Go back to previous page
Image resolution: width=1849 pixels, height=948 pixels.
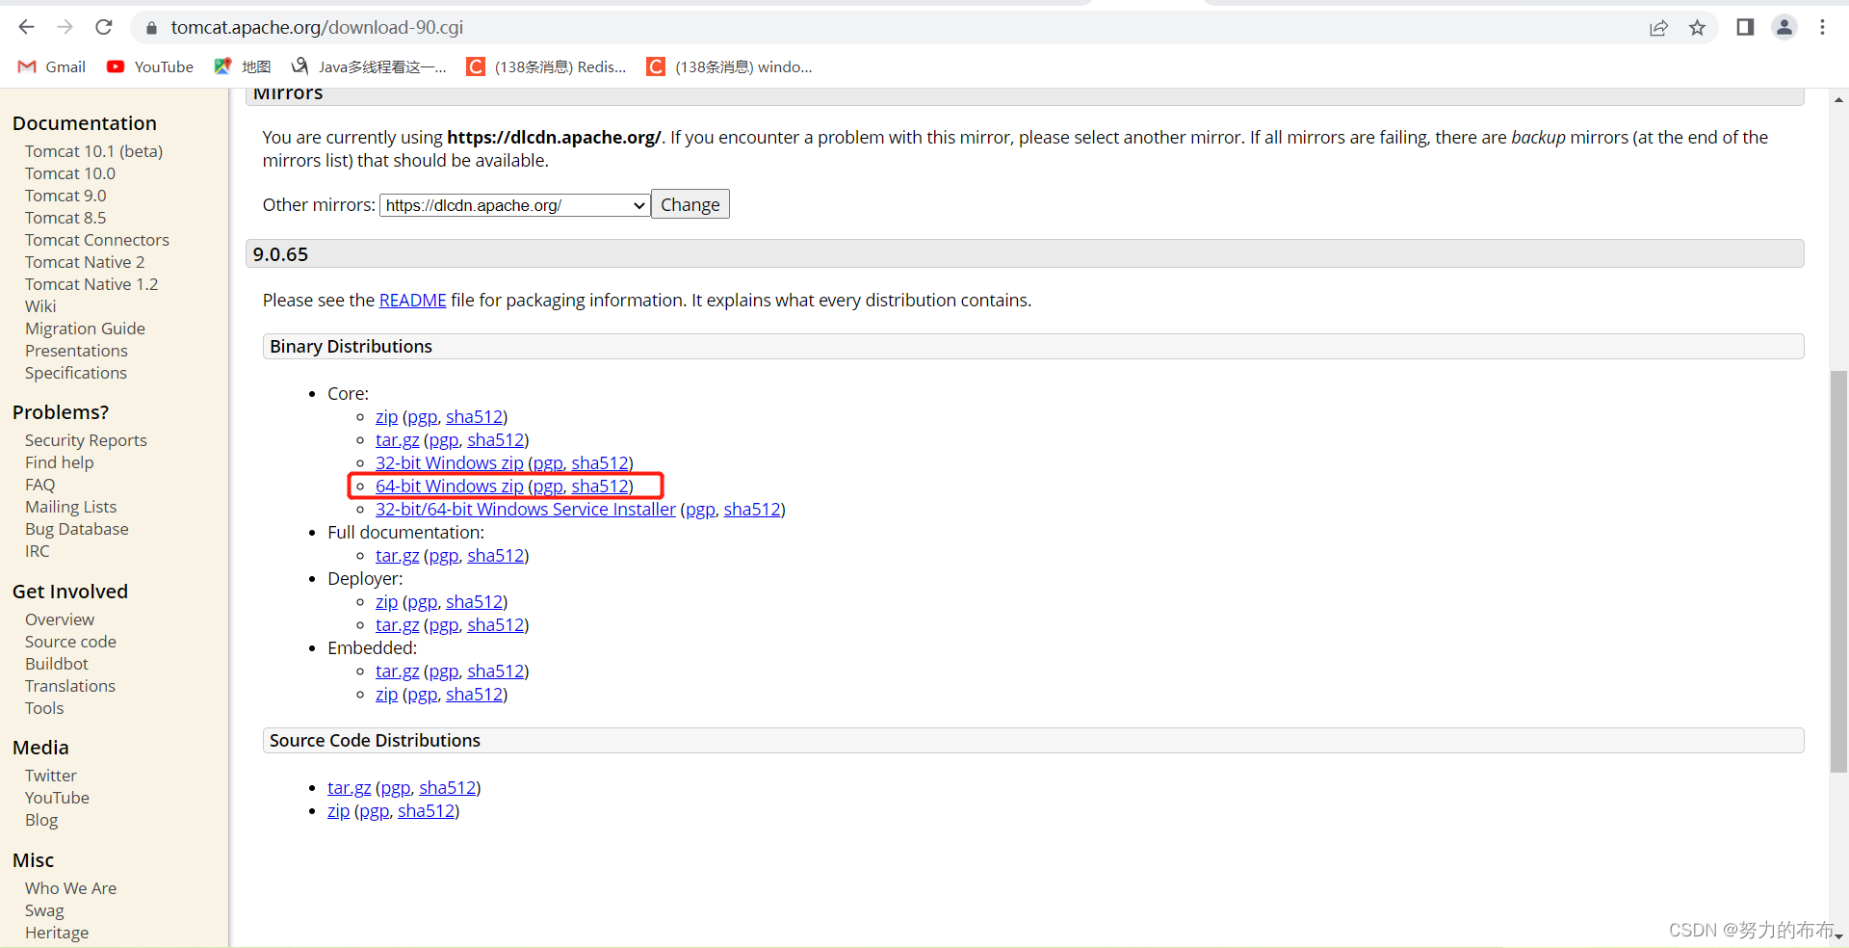pos(26,27)
